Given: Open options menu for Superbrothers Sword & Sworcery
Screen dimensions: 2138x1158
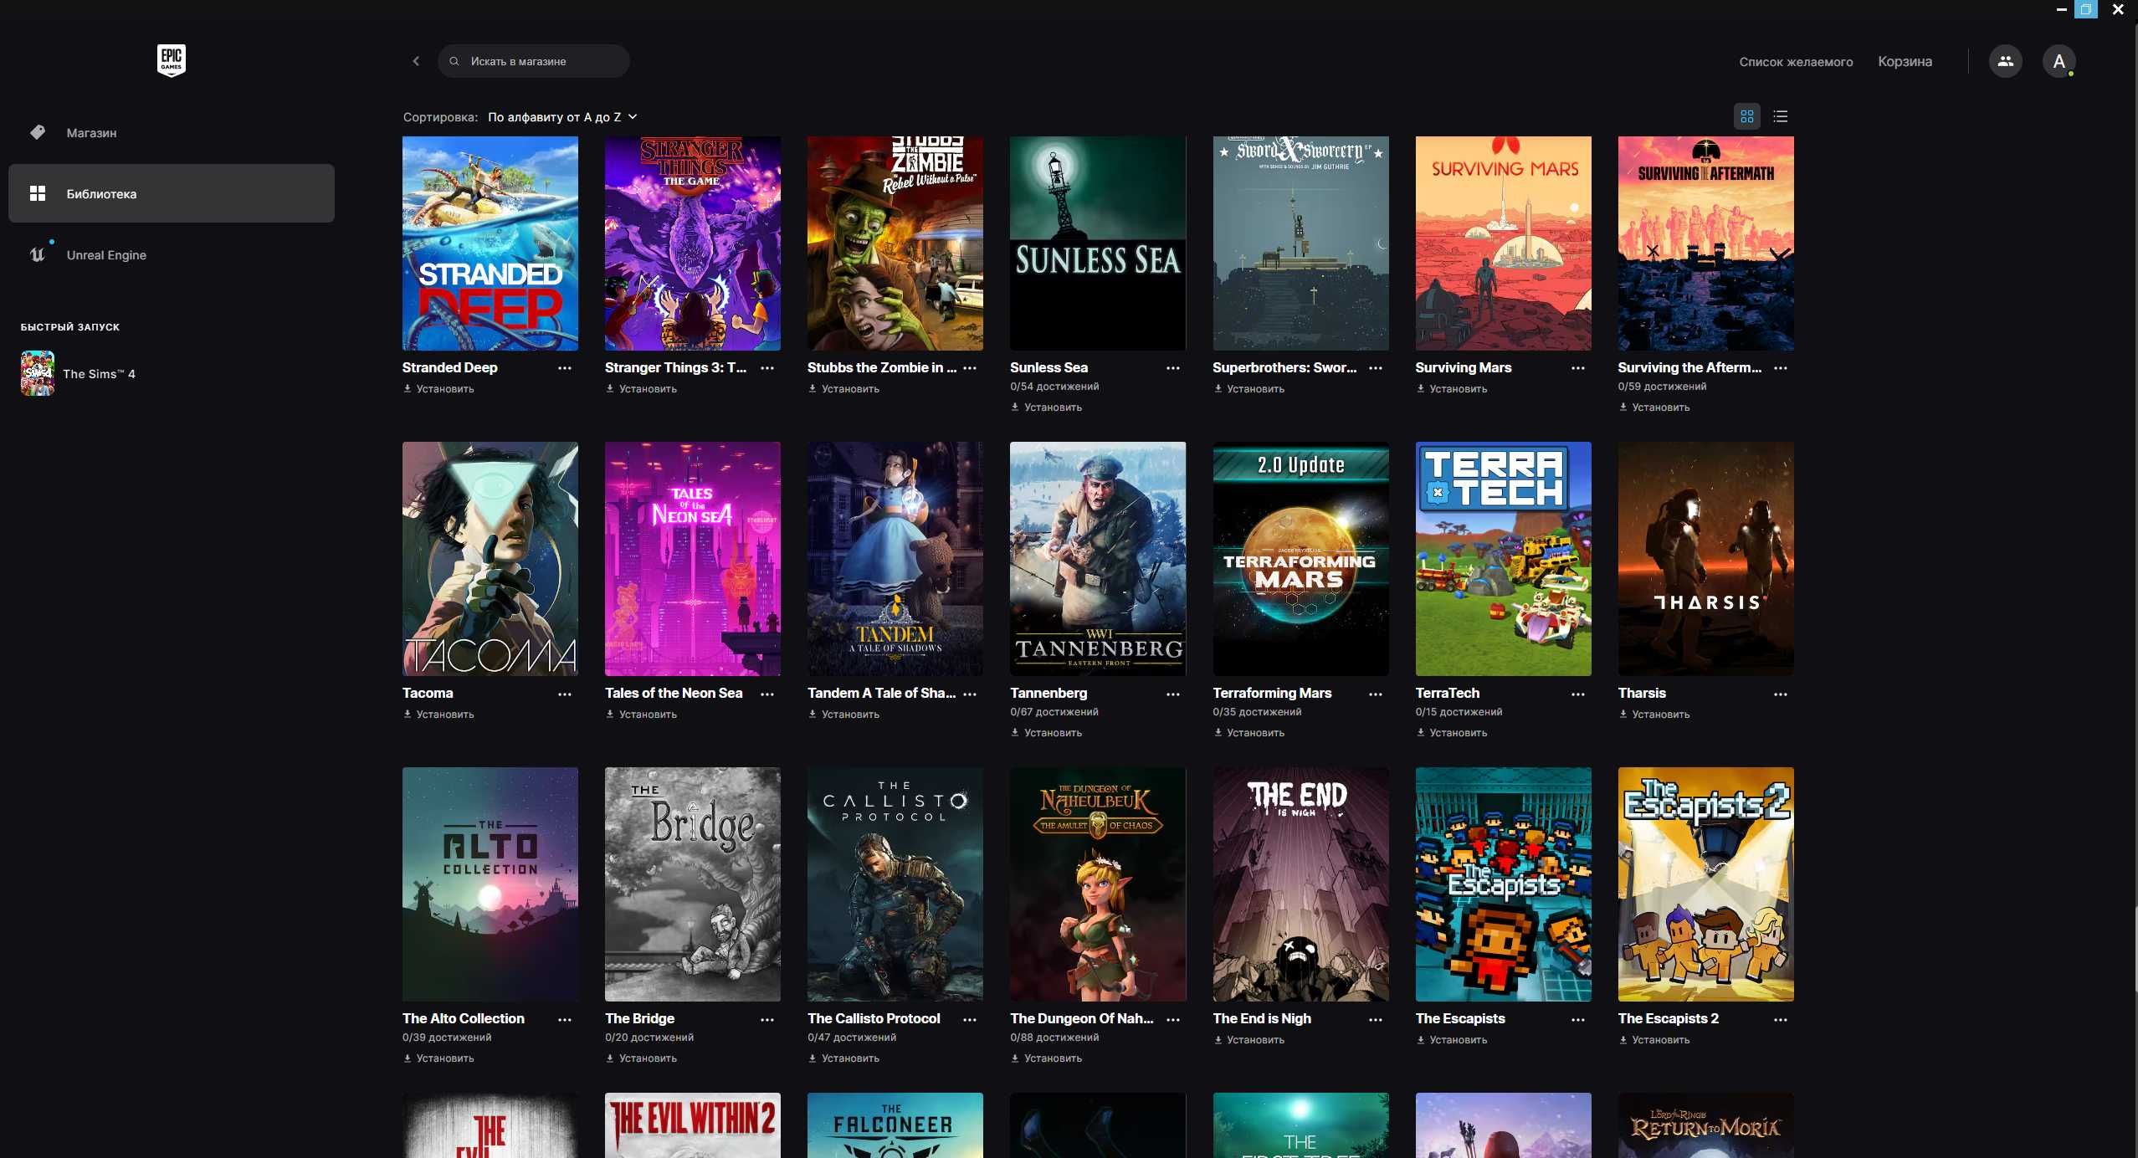Looking at the screenshot, I should (1376, 368).
